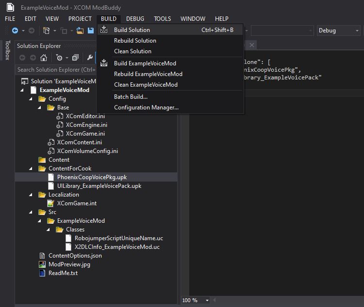Collapse the Src folder
364x307 pixels.
pyautogui.click(x=31, y=212)
